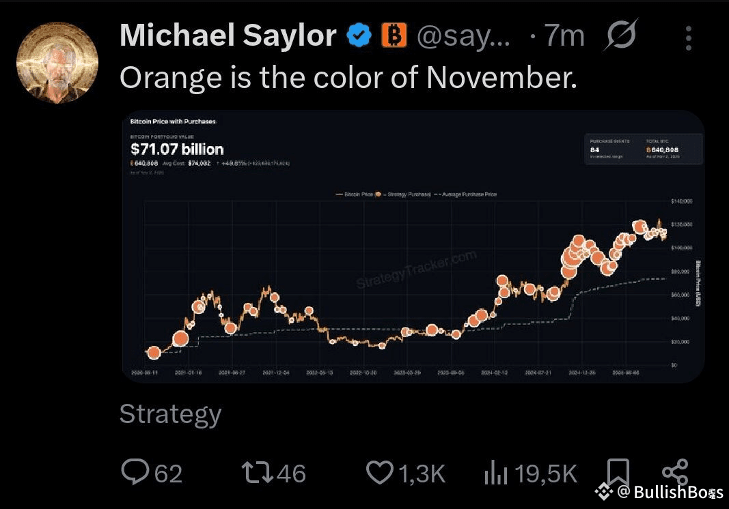Click the 7m tweet timestamp
The width and height of the screenshot is (729, 509).
(564, 35)
